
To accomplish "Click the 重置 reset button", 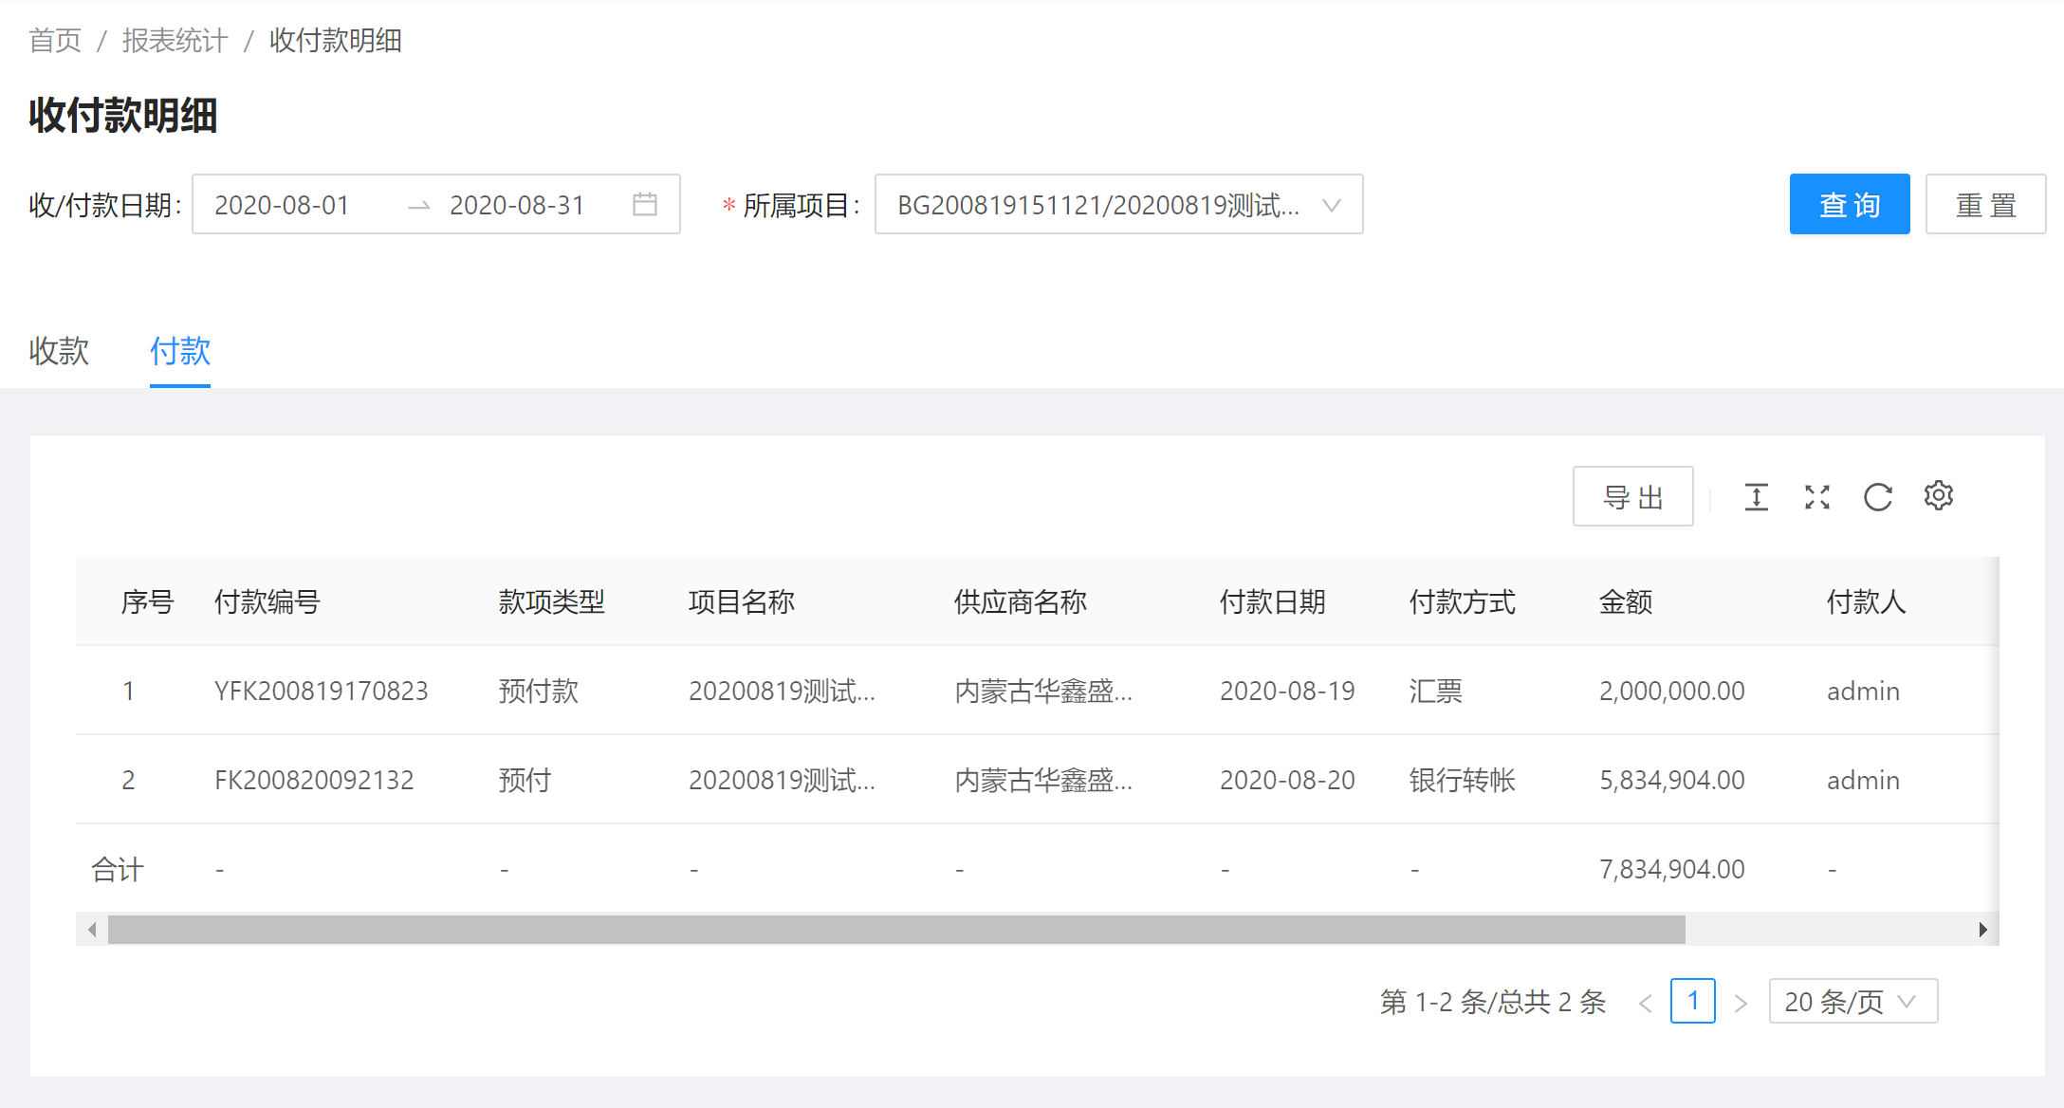I will click(x=1985, y=204).
